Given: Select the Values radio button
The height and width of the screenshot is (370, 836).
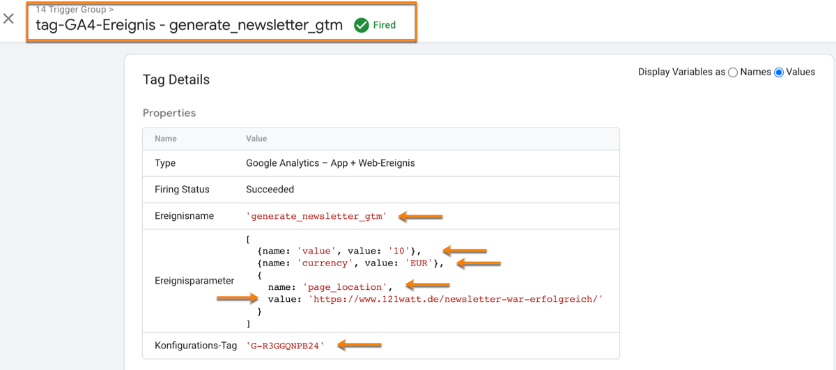Looking at the screenshot, I should click(779, 72).
